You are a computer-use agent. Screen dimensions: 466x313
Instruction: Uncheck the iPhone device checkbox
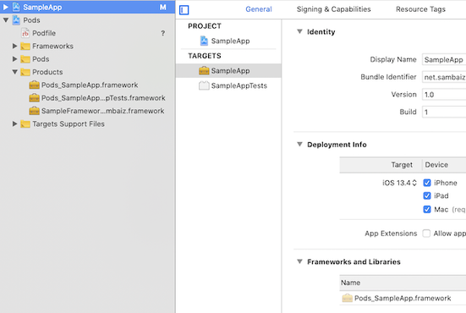(x=427, y=183)
